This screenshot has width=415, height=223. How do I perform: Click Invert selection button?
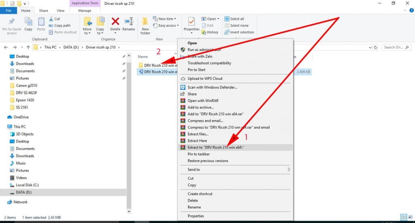point(242,32)
